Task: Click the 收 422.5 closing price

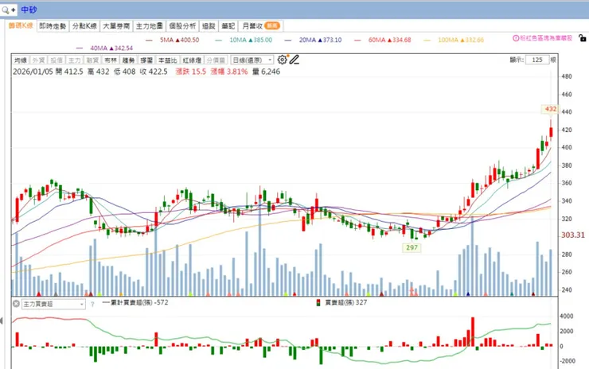Action: [154, 72]
